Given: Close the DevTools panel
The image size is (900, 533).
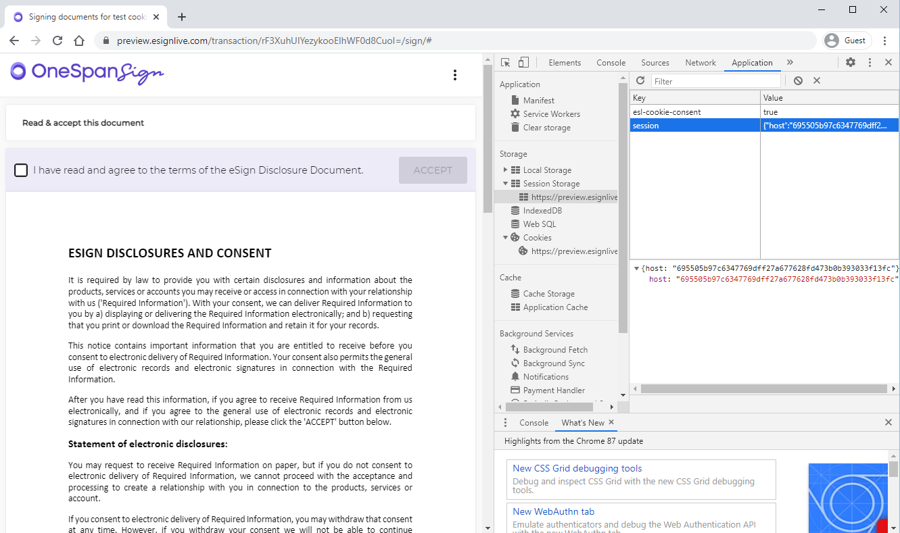Looking at the screenshot, I should pyautogui.click(x=889, y=62).
